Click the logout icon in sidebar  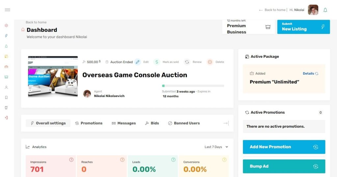(x=6, y=118)
